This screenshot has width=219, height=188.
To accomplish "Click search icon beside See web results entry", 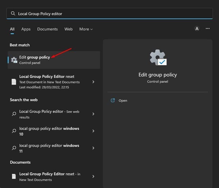I will [14, 114].
